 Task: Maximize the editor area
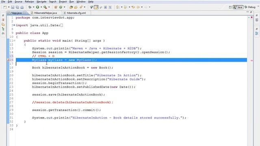251,12
